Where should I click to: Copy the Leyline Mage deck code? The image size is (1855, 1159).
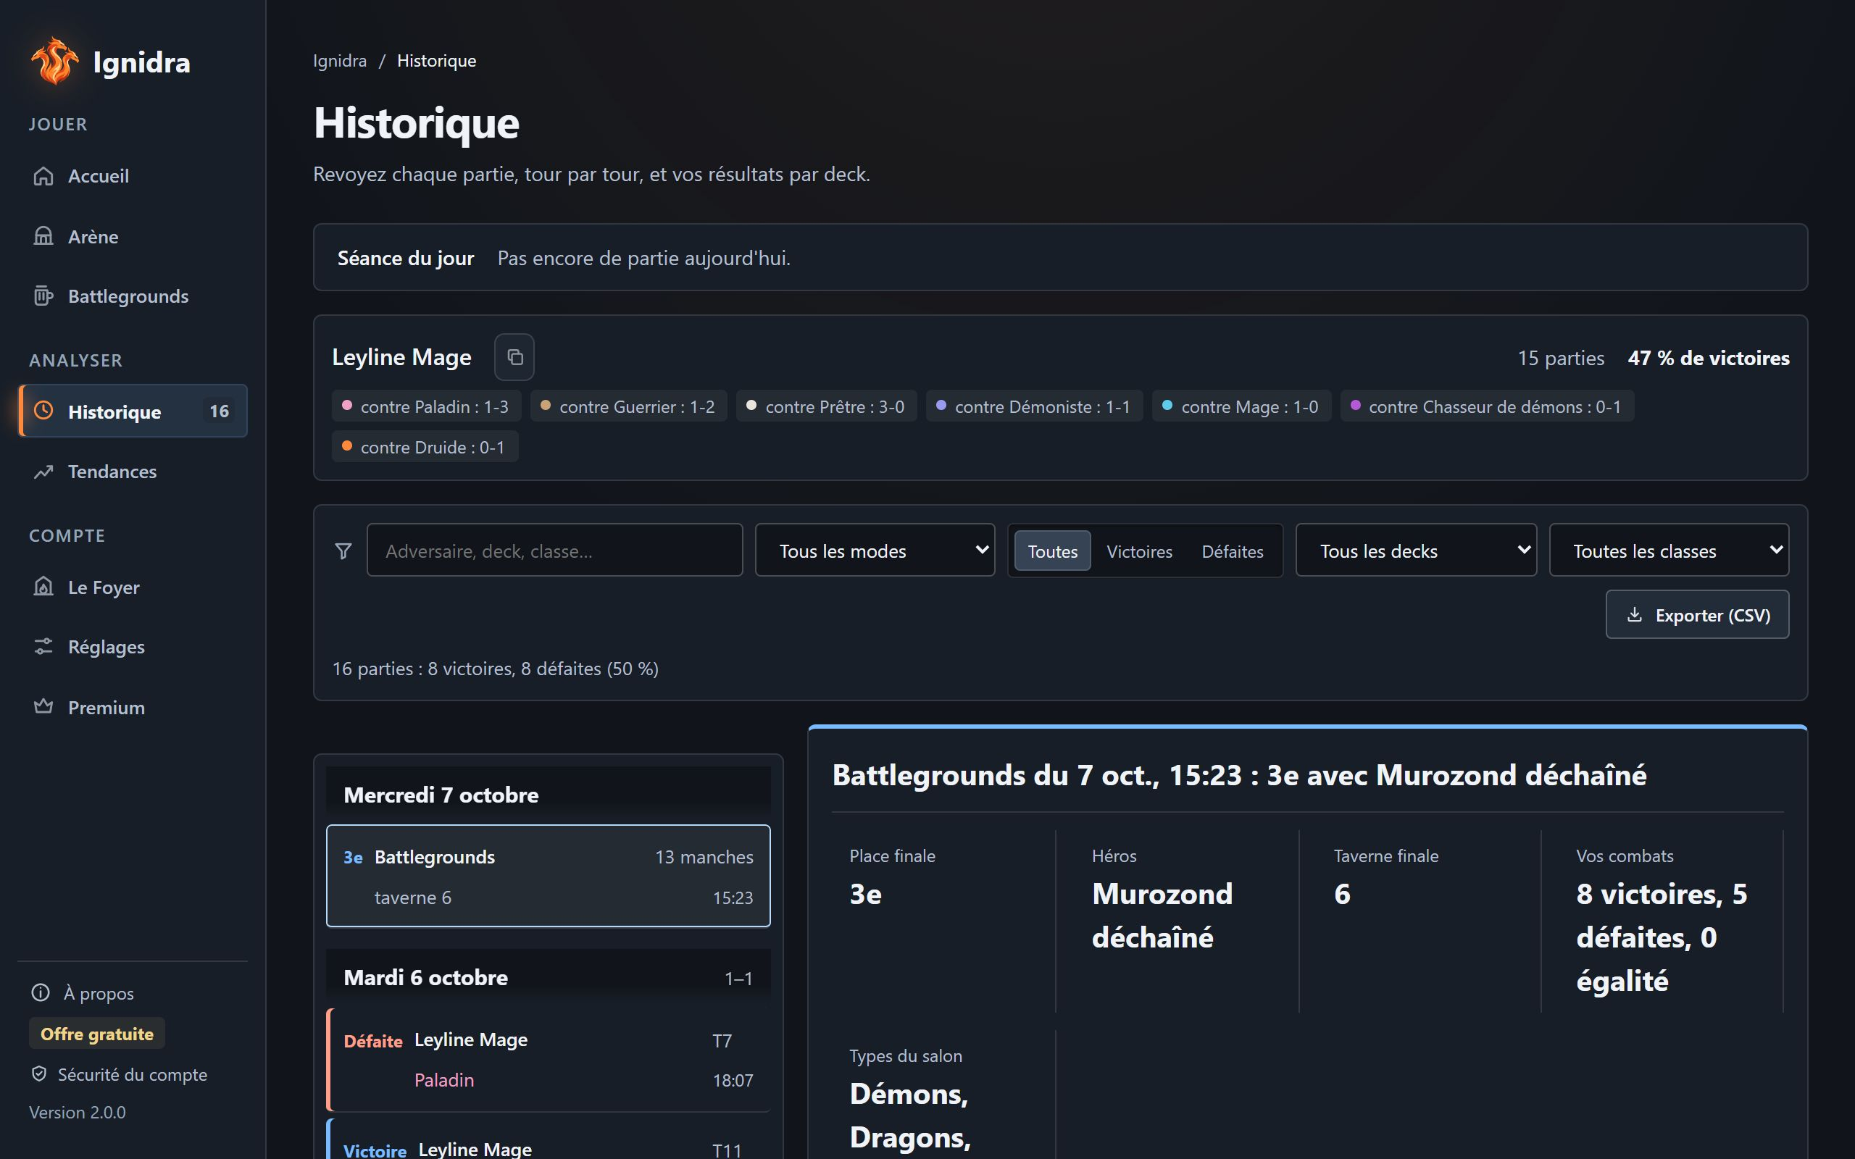(x=514, y=357)
